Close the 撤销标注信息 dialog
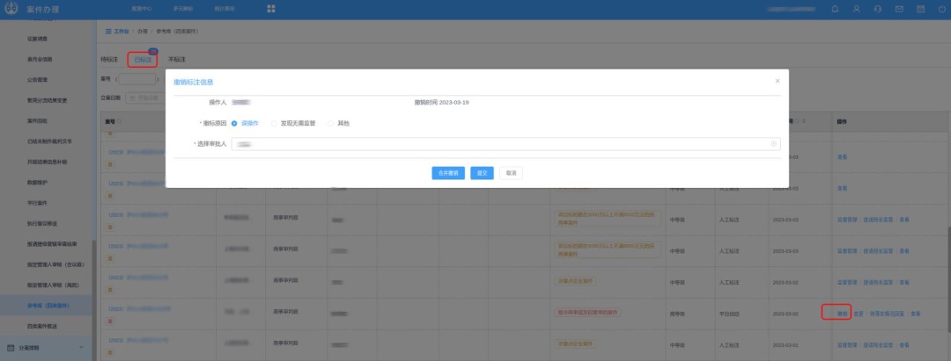951x361 pixels. click(x=777, y=81)
